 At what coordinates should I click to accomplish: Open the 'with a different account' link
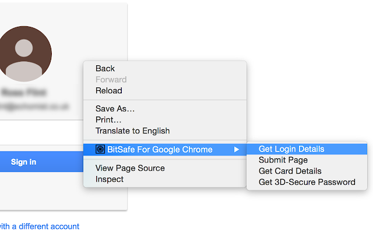click(x=38, y=226)
